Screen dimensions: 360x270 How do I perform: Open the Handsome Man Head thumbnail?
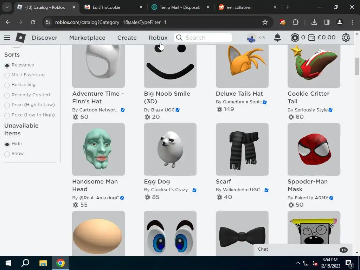[x=98, y=149]
